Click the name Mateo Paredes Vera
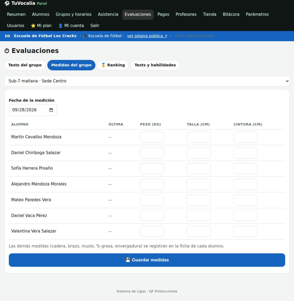 point(31,200)
